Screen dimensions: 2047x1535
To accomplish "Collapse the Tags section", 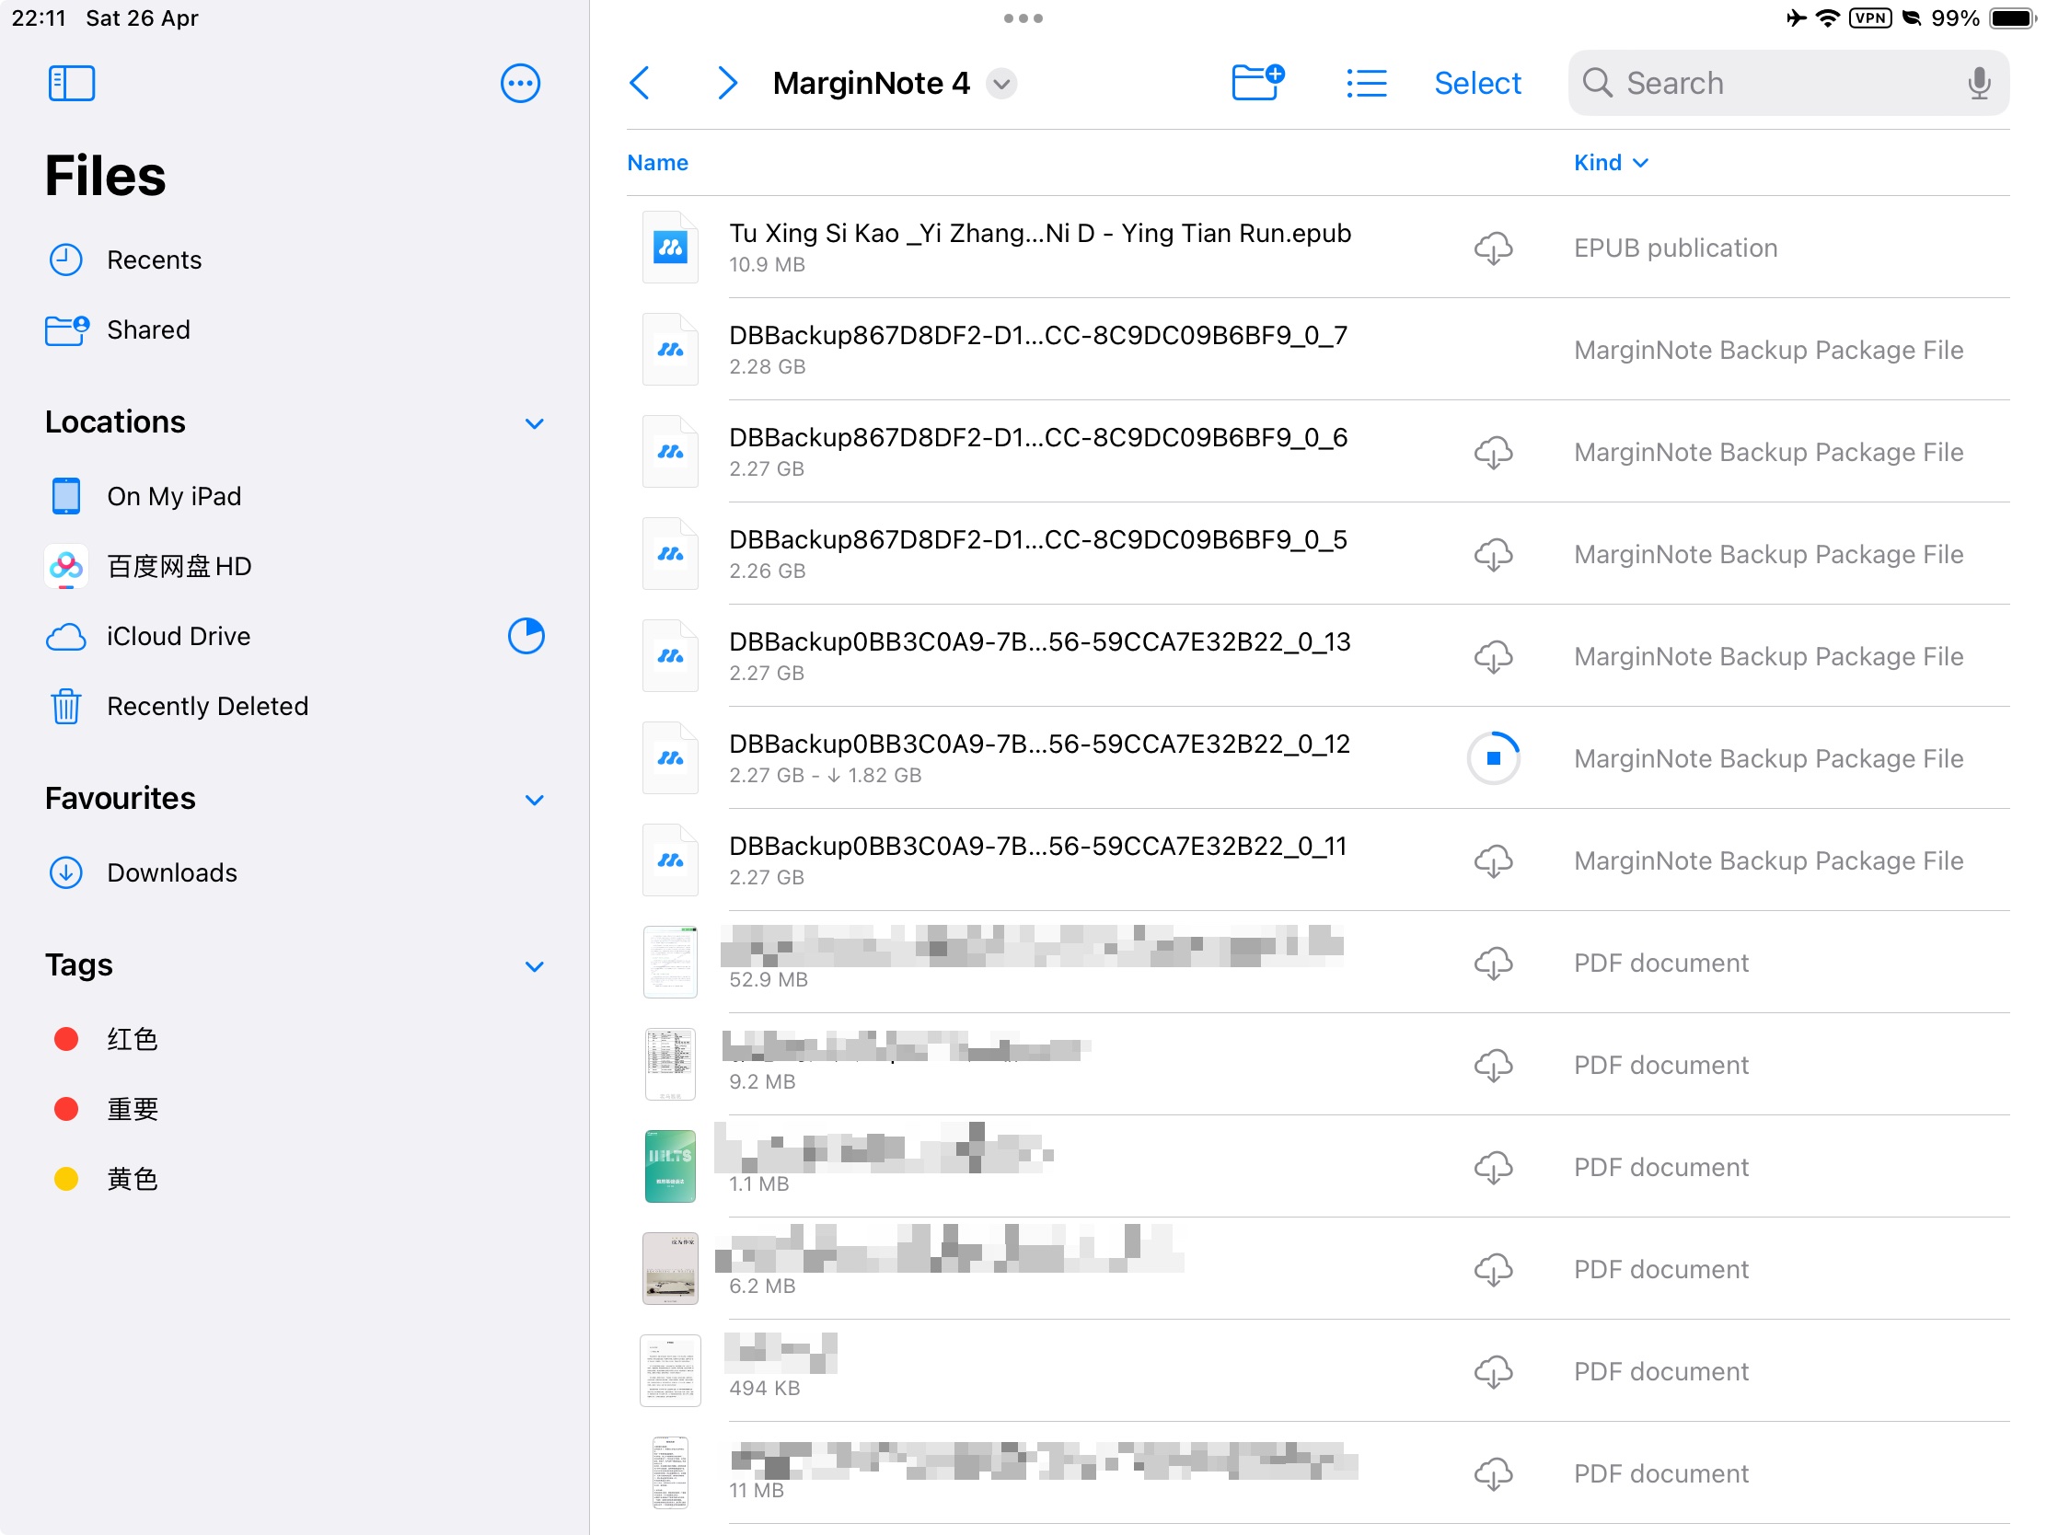I will pyautogui.click(x=534, y=968).
